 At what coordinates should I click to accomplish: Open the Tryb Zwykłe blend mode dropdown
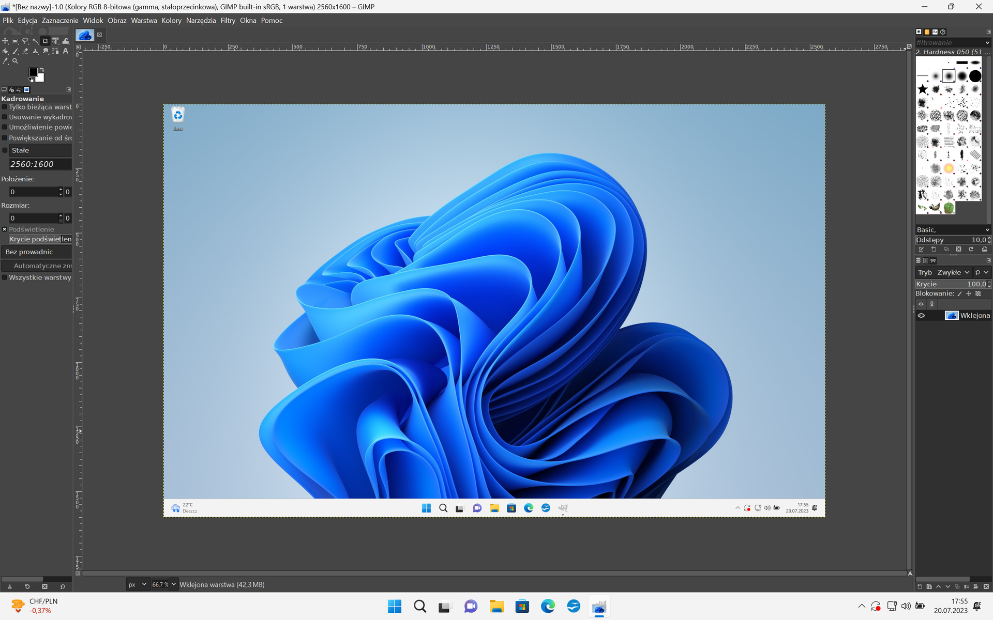pos(954,272)
